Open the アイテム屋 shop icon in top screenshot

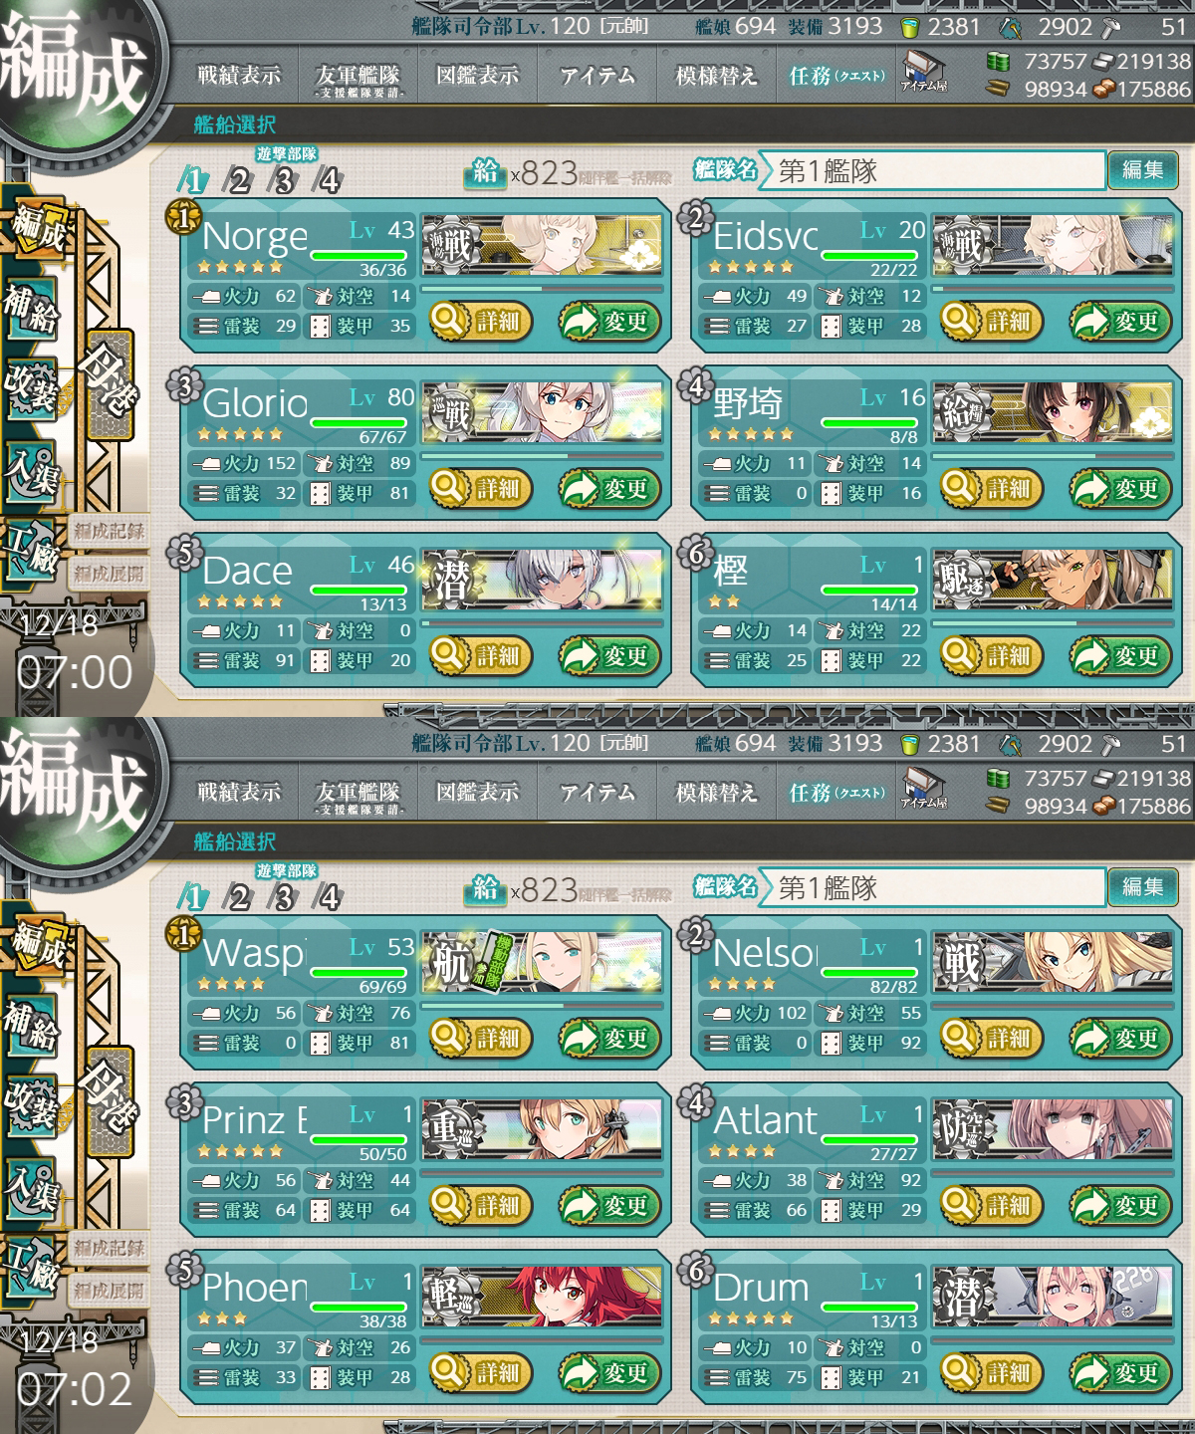click(923, 72)
